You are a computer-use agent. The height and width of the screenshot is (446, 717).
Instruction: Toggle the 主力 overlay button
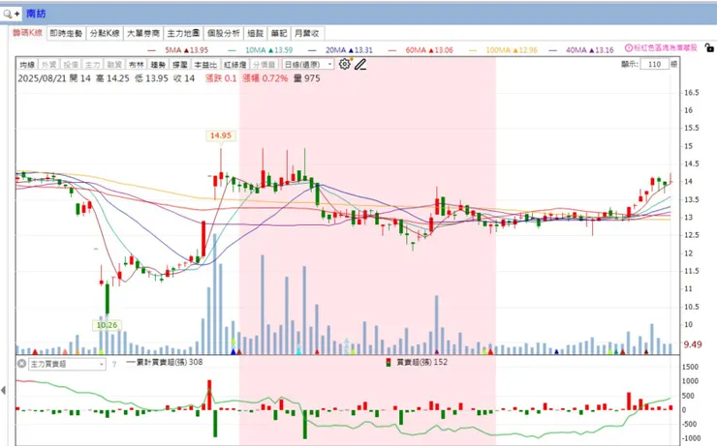tap(93, 65)
